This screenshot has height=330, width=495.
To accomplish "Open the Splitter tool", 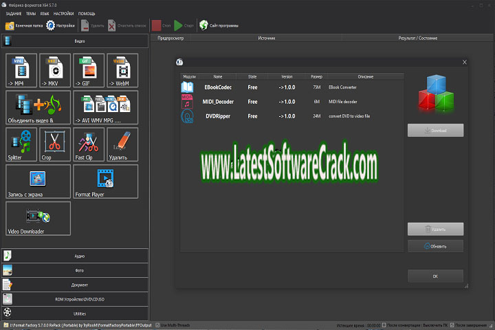I will pos(21,144).
